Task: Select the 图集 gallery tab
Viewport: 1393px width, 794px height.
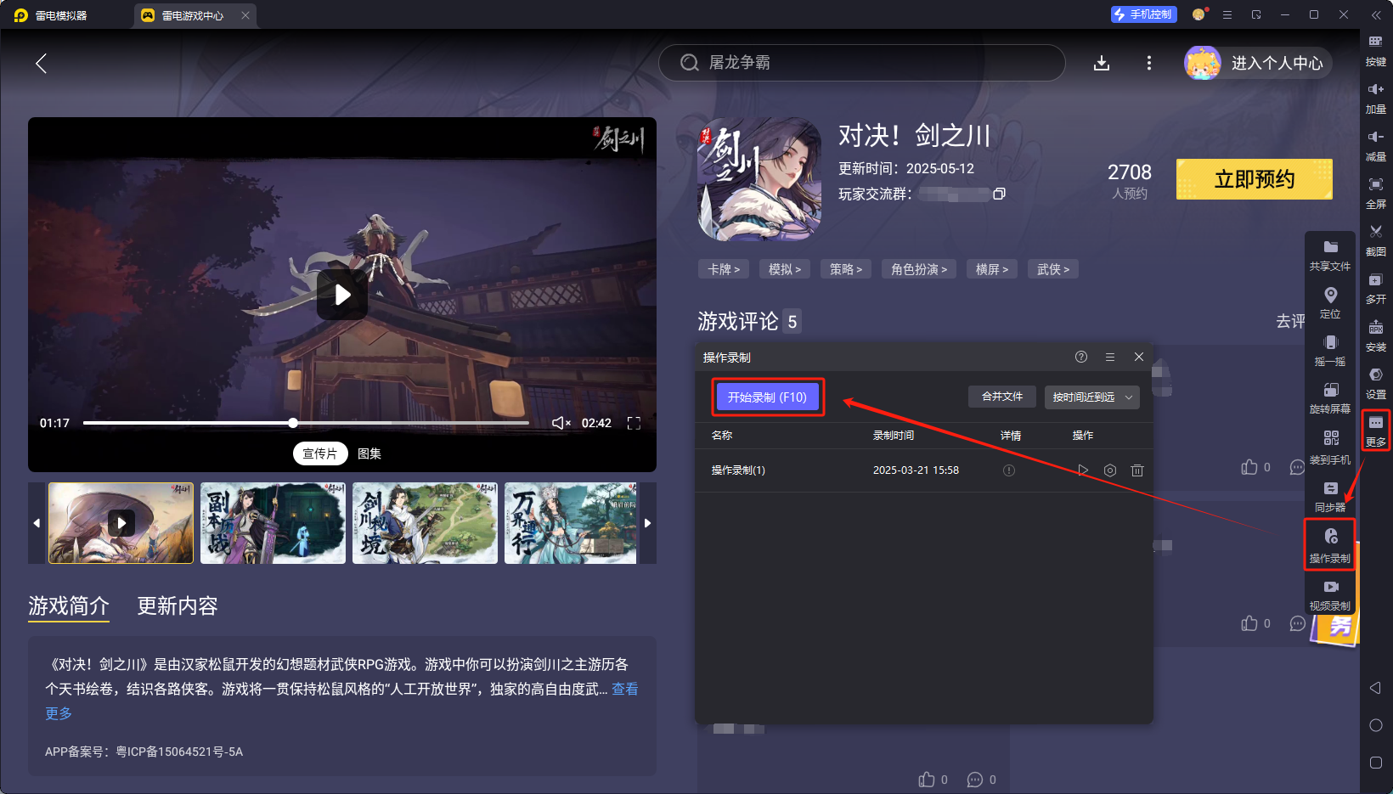Action: (x=369, y=453)
